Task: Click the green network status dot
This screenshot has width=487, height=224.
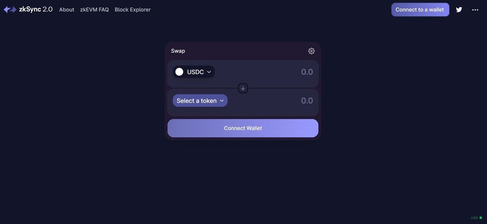Action: pyautogui.click(x=481, y=218)
